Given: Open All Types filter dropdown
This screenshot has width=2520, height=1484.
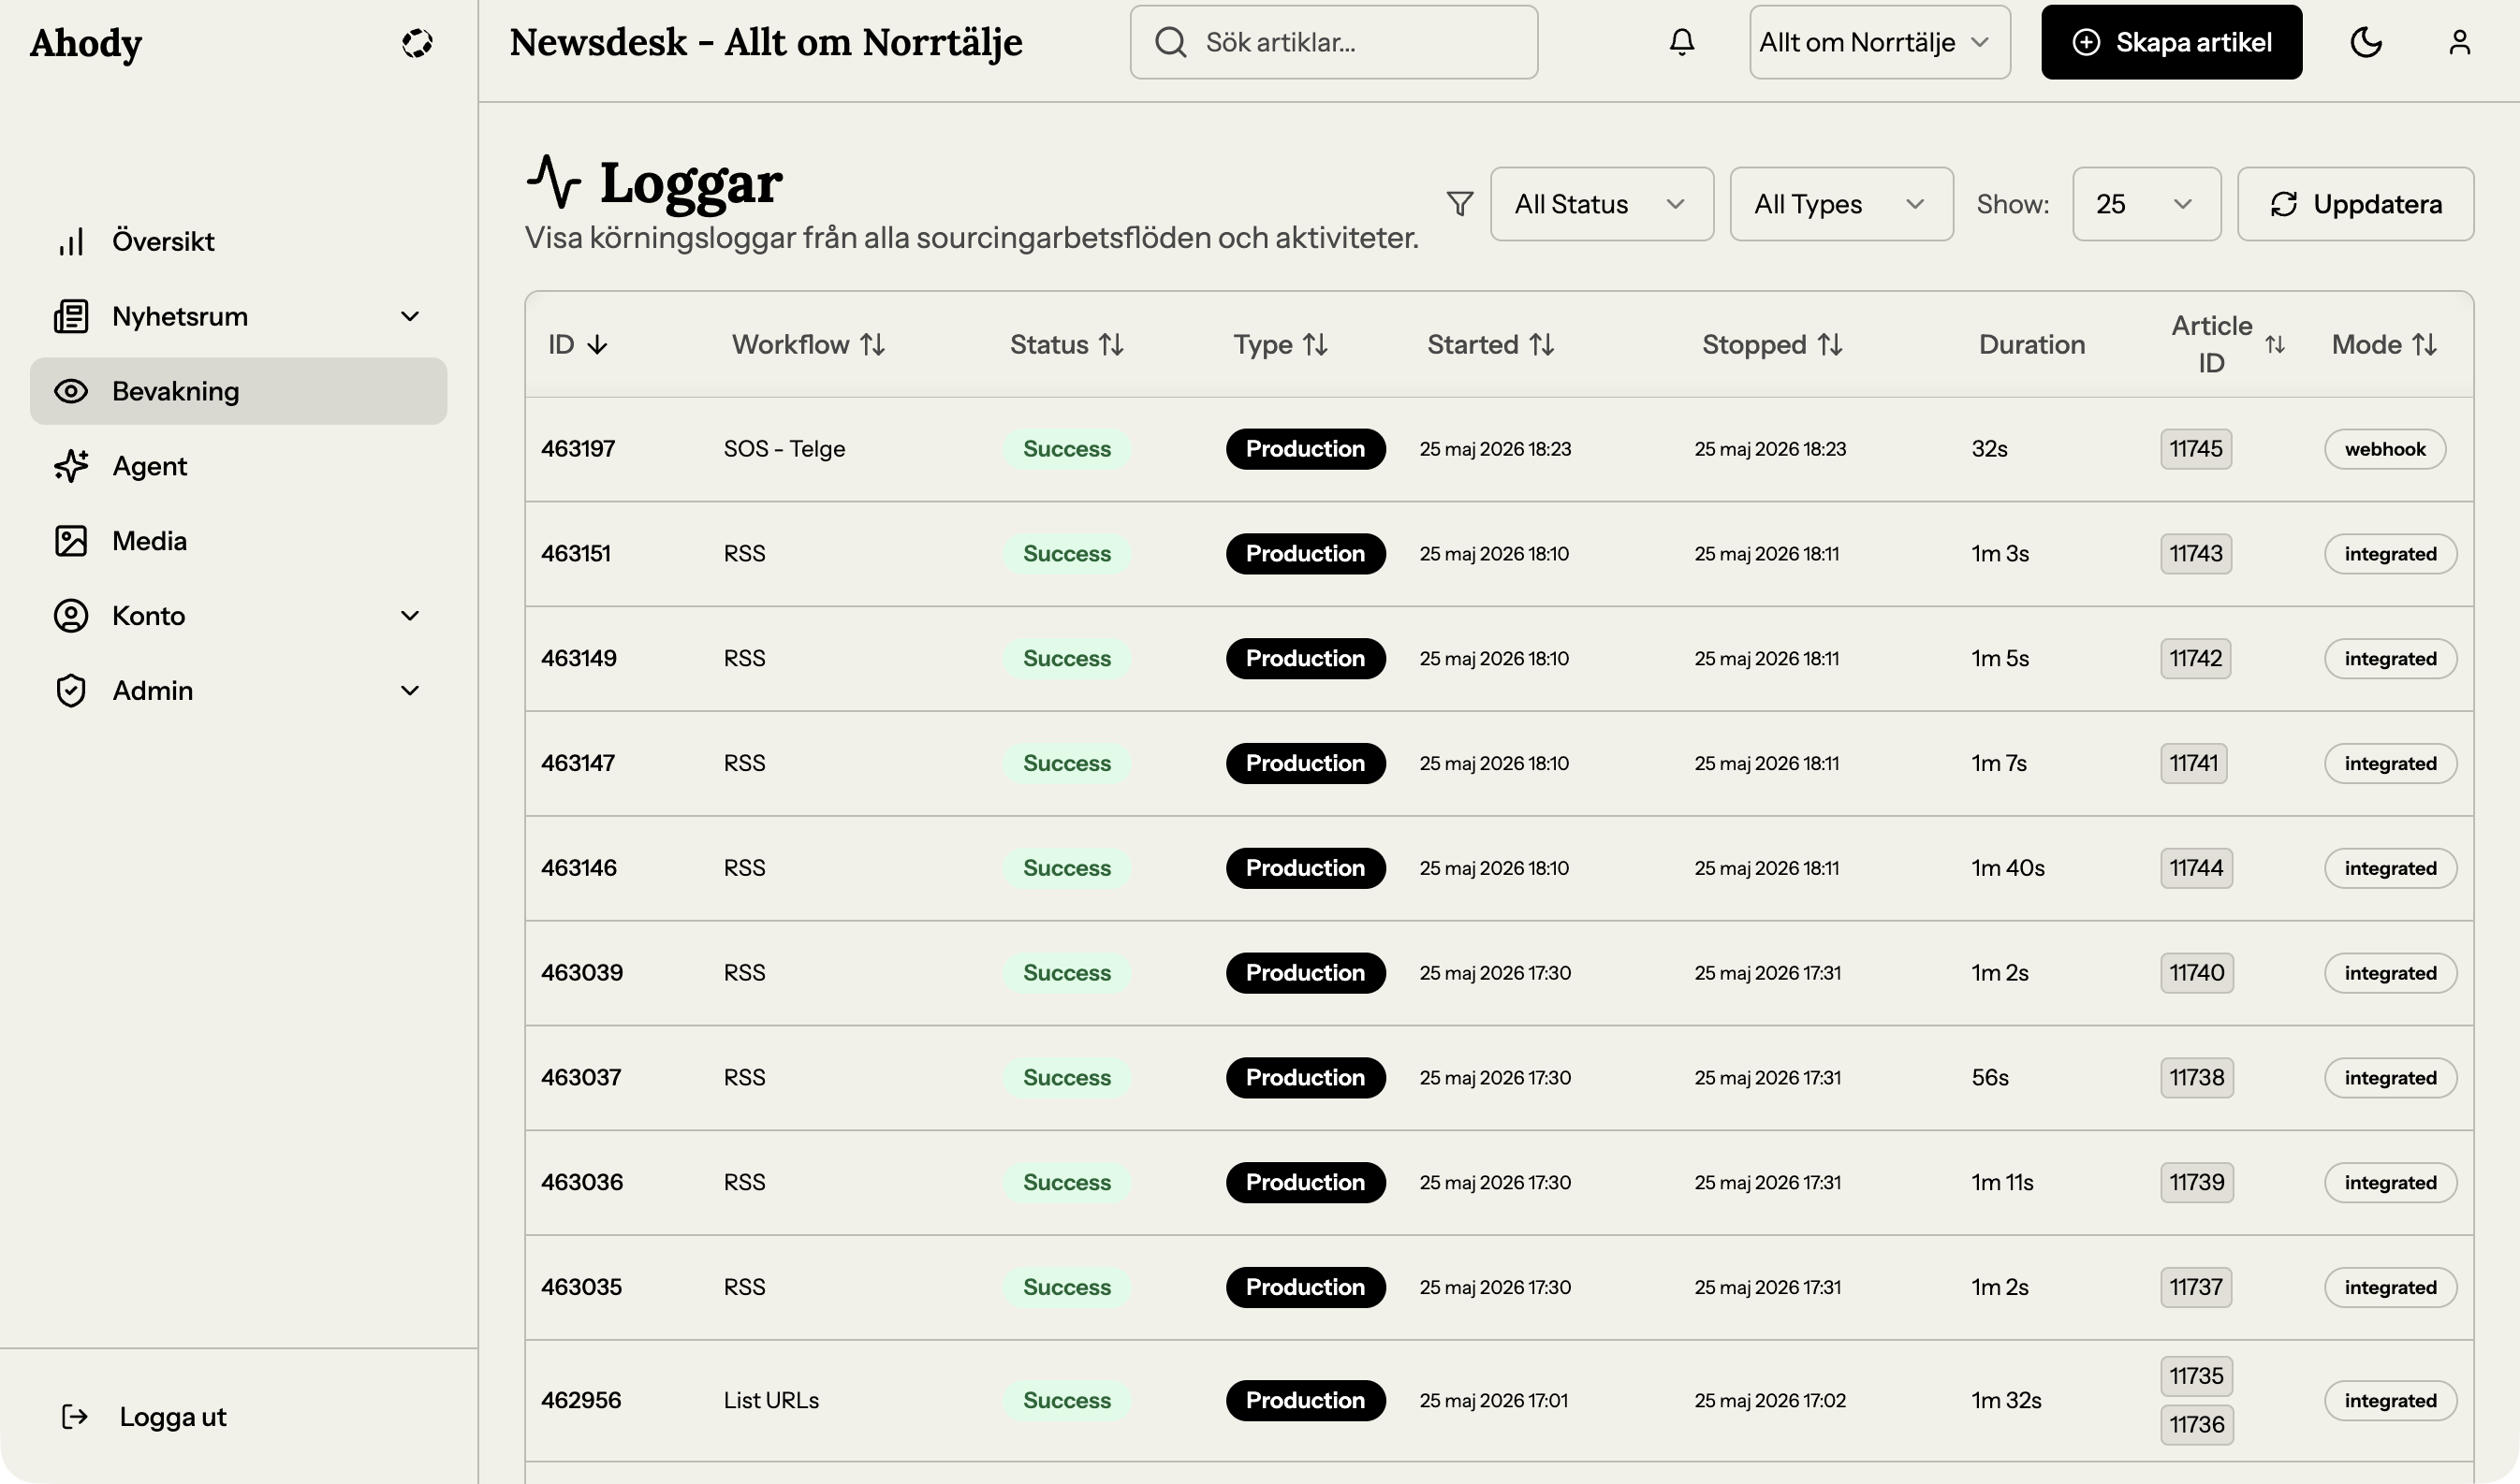Looking at the screenshot, I should click(x=1840, y=204).
